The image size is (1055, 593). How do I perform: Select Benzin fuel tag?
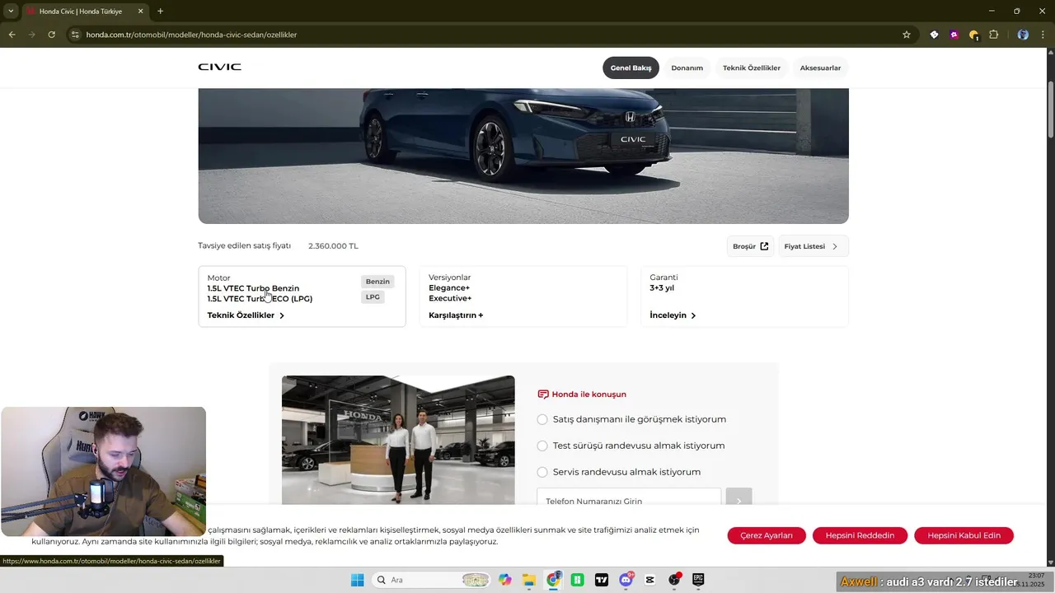point(377,282)
